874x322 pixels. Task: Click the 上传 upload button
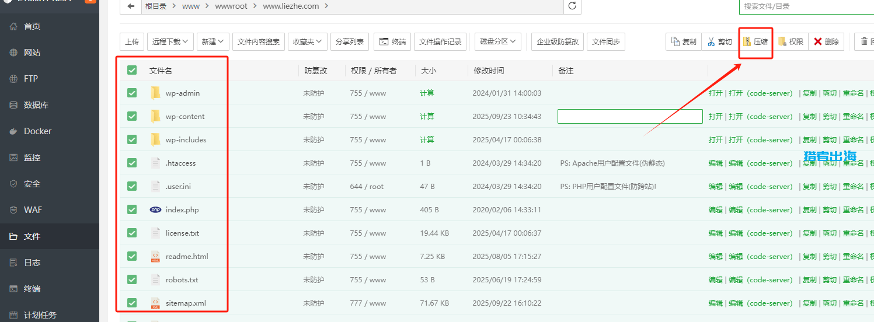click(x=132, y=41)
